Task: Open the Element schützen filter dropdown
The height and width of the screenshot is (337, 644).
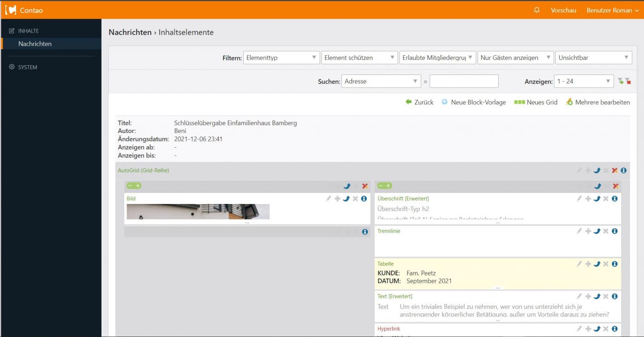Action: 359,58
